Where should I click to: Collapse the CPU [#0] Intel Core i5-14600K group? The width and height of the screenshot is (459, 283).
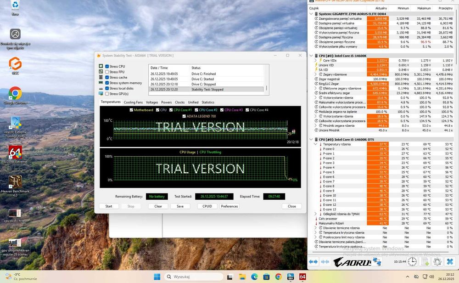click(311, 56)
